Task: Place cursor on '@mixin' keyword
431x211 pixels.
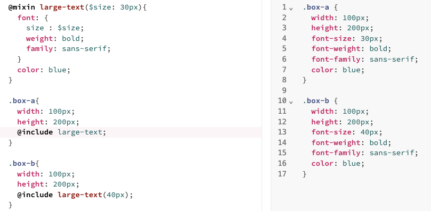Action: 22,7
